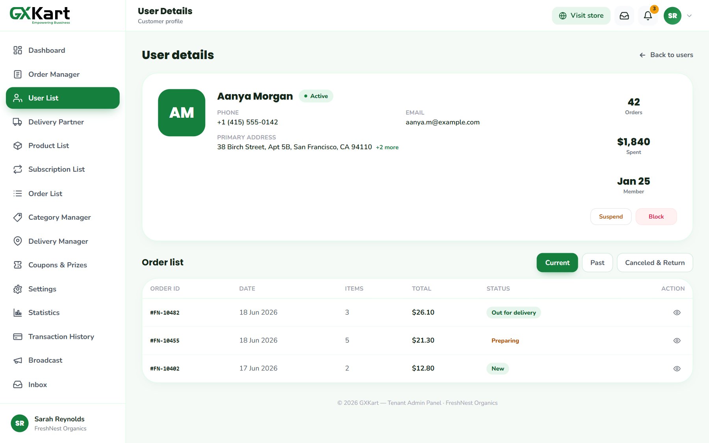Click the email aanya.m@example.com
Viewport: 709px width, 443px height.
tap(443, 122)
